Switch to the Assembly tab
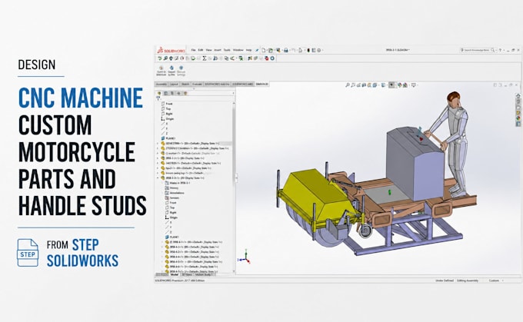The image size is (523, 322). coord(162,85)
